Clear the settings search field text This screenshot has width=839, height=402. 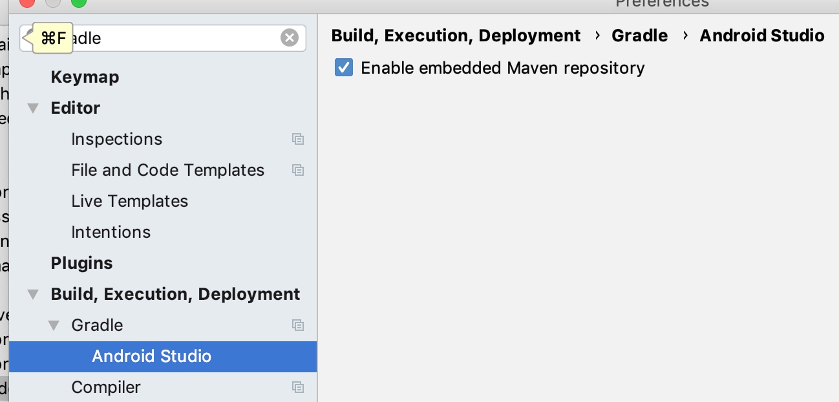pos(290,38)
